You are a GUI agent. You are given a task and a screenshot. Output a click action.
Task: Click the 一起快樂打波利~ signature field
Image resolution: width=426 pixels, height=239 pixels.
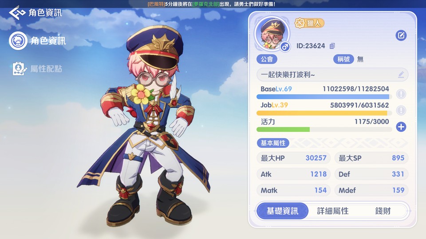point(332,74)
